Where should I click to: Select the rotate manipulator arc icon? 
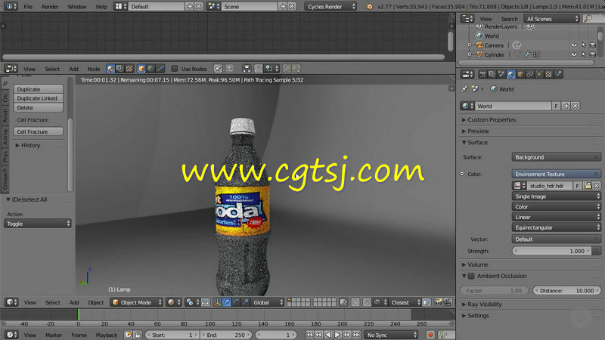tap(236, 303)
